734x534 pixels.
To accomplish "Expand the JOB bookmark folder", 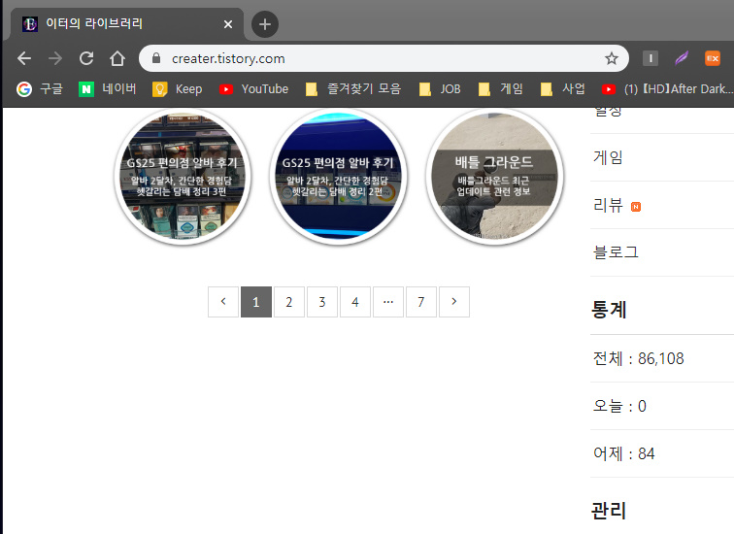I will [x=440, y=88].
